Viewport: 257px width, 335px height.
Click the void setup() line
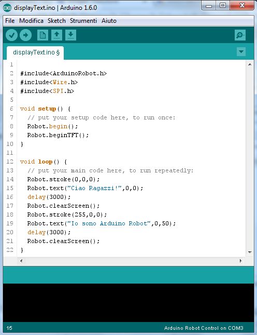(x=46, y=109)
